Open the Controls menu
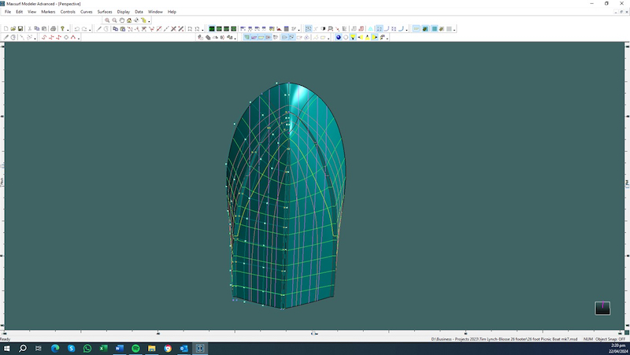This screenshot has height=355, width=630. (68, 12)
